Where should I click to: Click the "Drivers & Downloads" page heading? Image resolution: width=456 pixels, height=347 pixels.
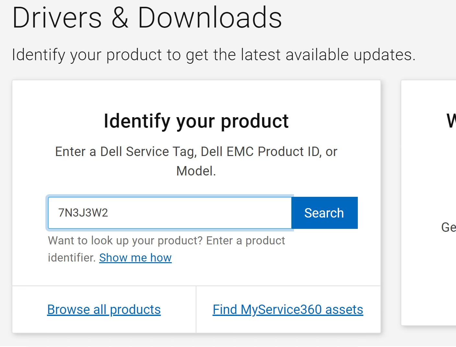[147, 18]
